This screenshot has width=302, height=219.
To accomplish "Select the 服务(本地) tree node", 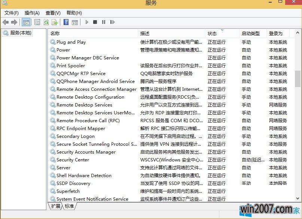I will click(x=17, y=33).
